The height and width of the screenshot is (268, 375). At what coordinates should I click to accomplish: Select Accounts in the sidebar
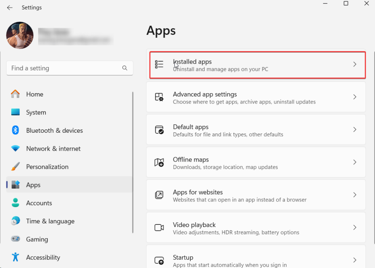(x=39, y=203)
